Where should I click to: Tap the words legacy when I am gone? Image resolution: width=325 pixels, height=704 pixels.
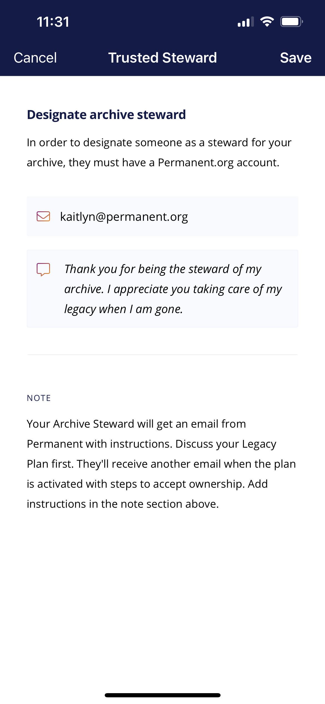(x=124, y=309)
